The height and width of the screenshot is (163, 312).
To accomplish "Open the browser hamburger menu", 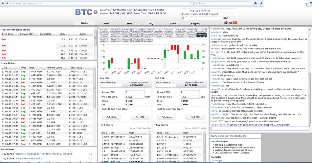I will click(x=311, y=3).
